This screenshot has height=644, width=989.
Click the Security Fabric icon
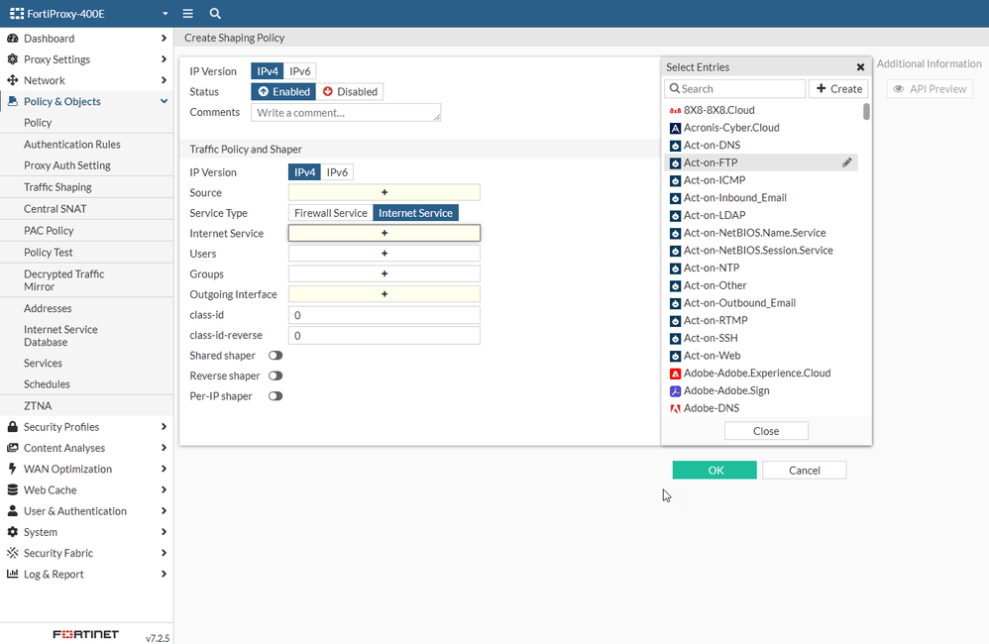pos(12,553)
